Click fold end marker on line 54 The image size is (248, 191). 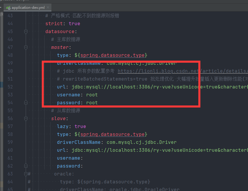tap(26, 103)
